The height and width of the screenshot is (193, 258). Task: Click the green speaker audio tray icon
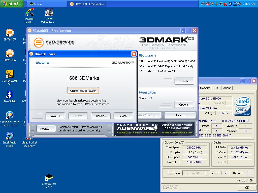tap(221, 4)
